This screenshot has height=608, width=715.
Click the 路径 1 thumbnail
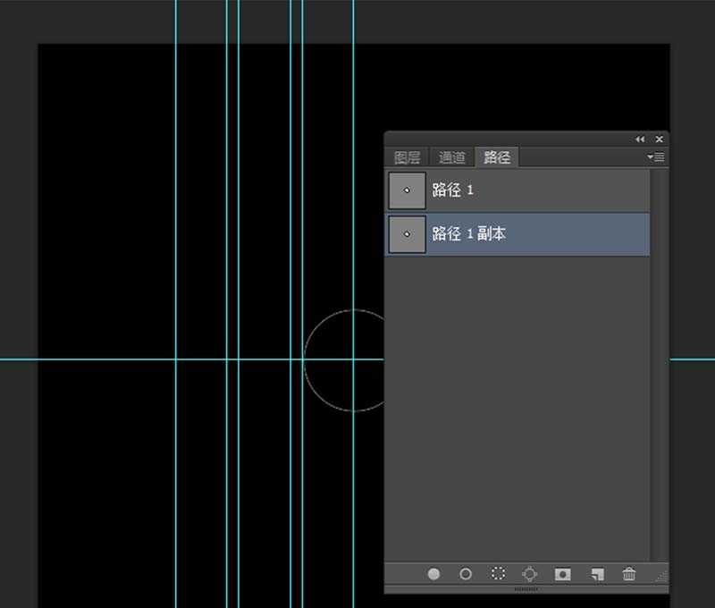408,190
